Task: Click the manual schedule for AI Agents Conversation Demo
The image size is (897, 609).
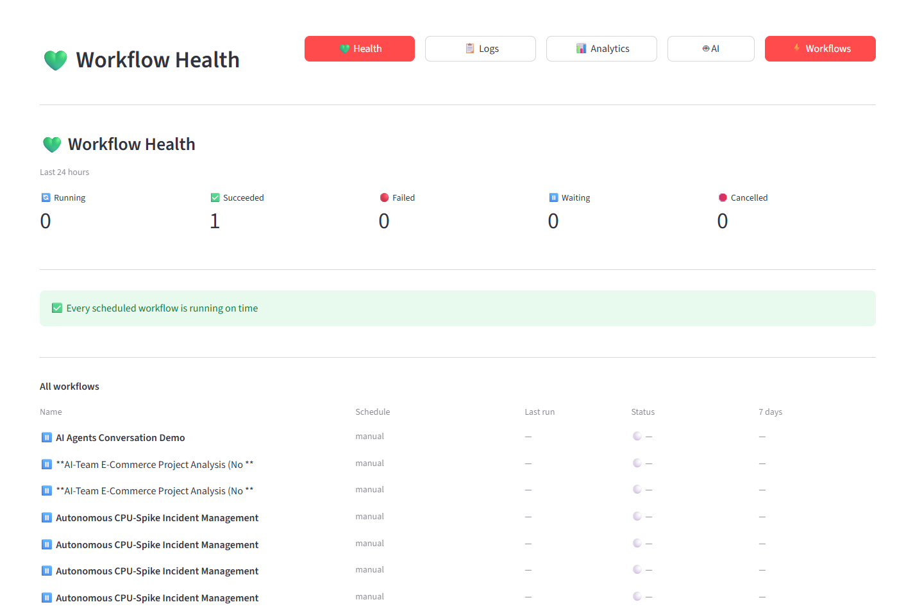Action: tap(369, 437)
